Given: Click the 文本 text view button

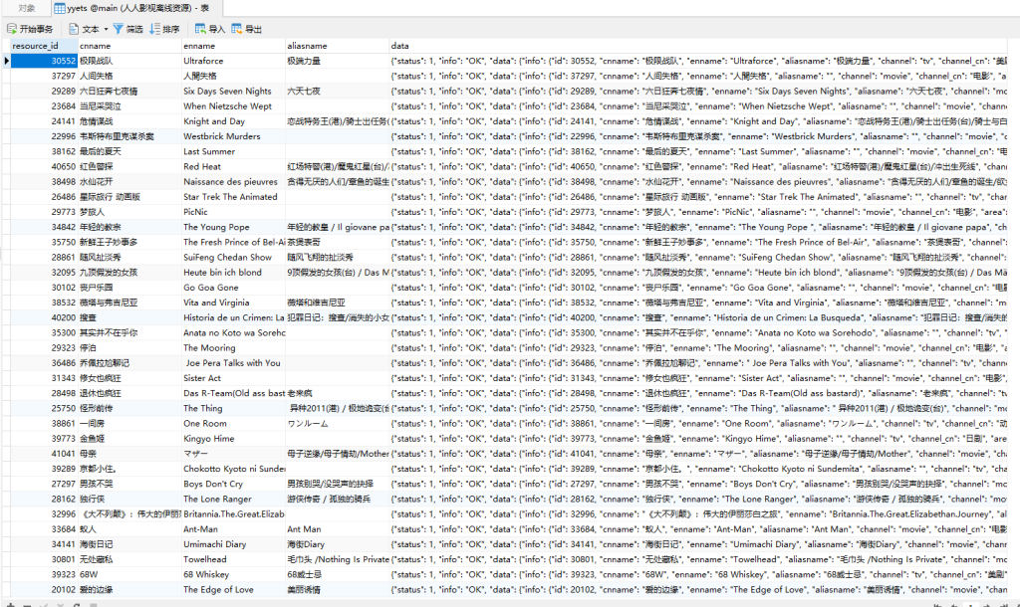Looking at the screenshot, I should click(85, 29).
